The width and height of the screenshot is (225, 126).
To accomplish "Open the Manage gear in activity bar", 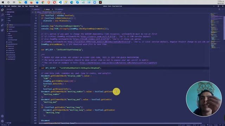I will (2, 121).
